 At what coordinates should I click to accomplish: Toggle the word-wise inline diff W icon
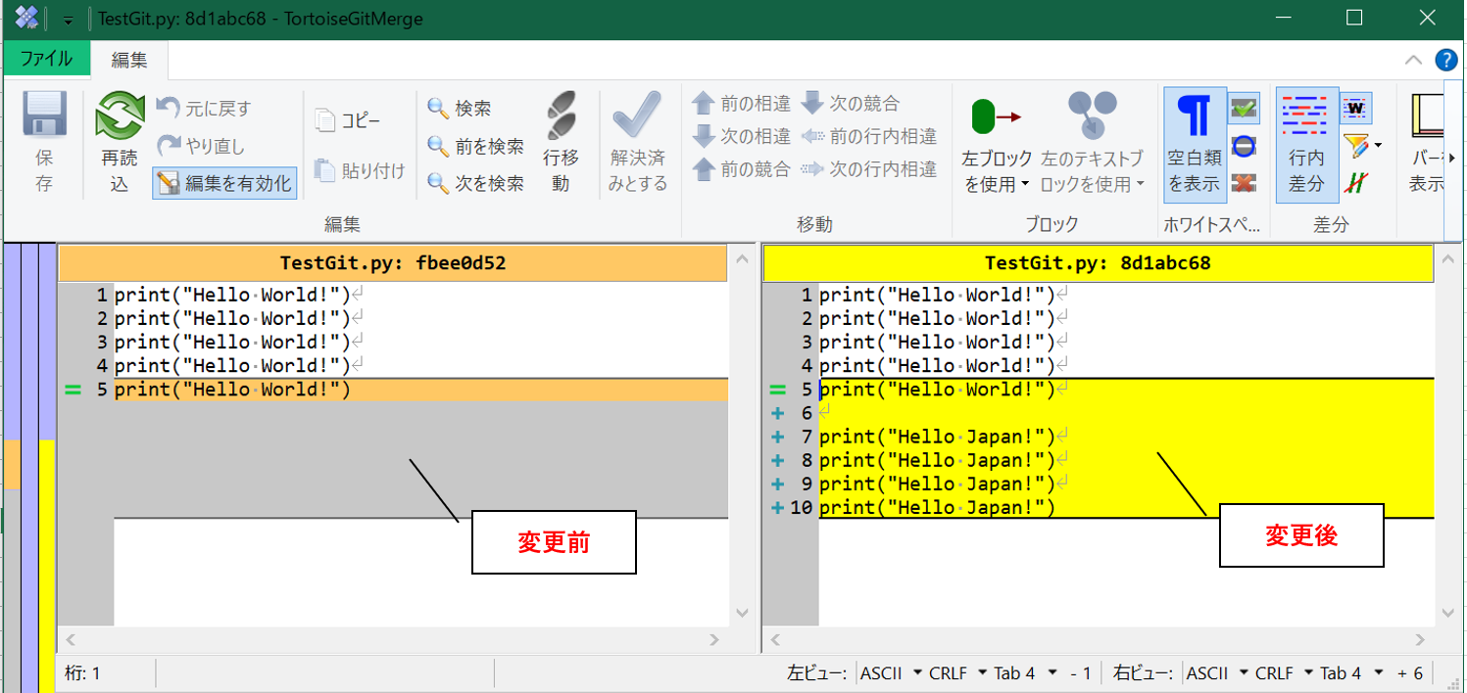(1356, 107)
